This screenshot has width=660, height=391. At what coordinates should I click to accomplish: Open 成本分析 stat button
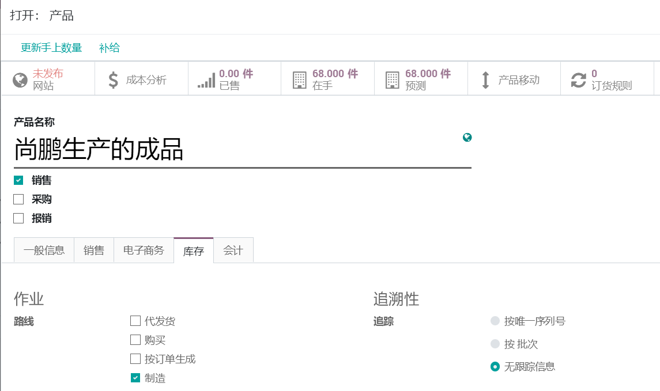tap(141, 79)
